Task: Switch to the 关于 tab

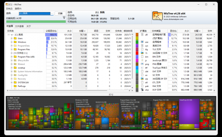Action: point(29,26)
